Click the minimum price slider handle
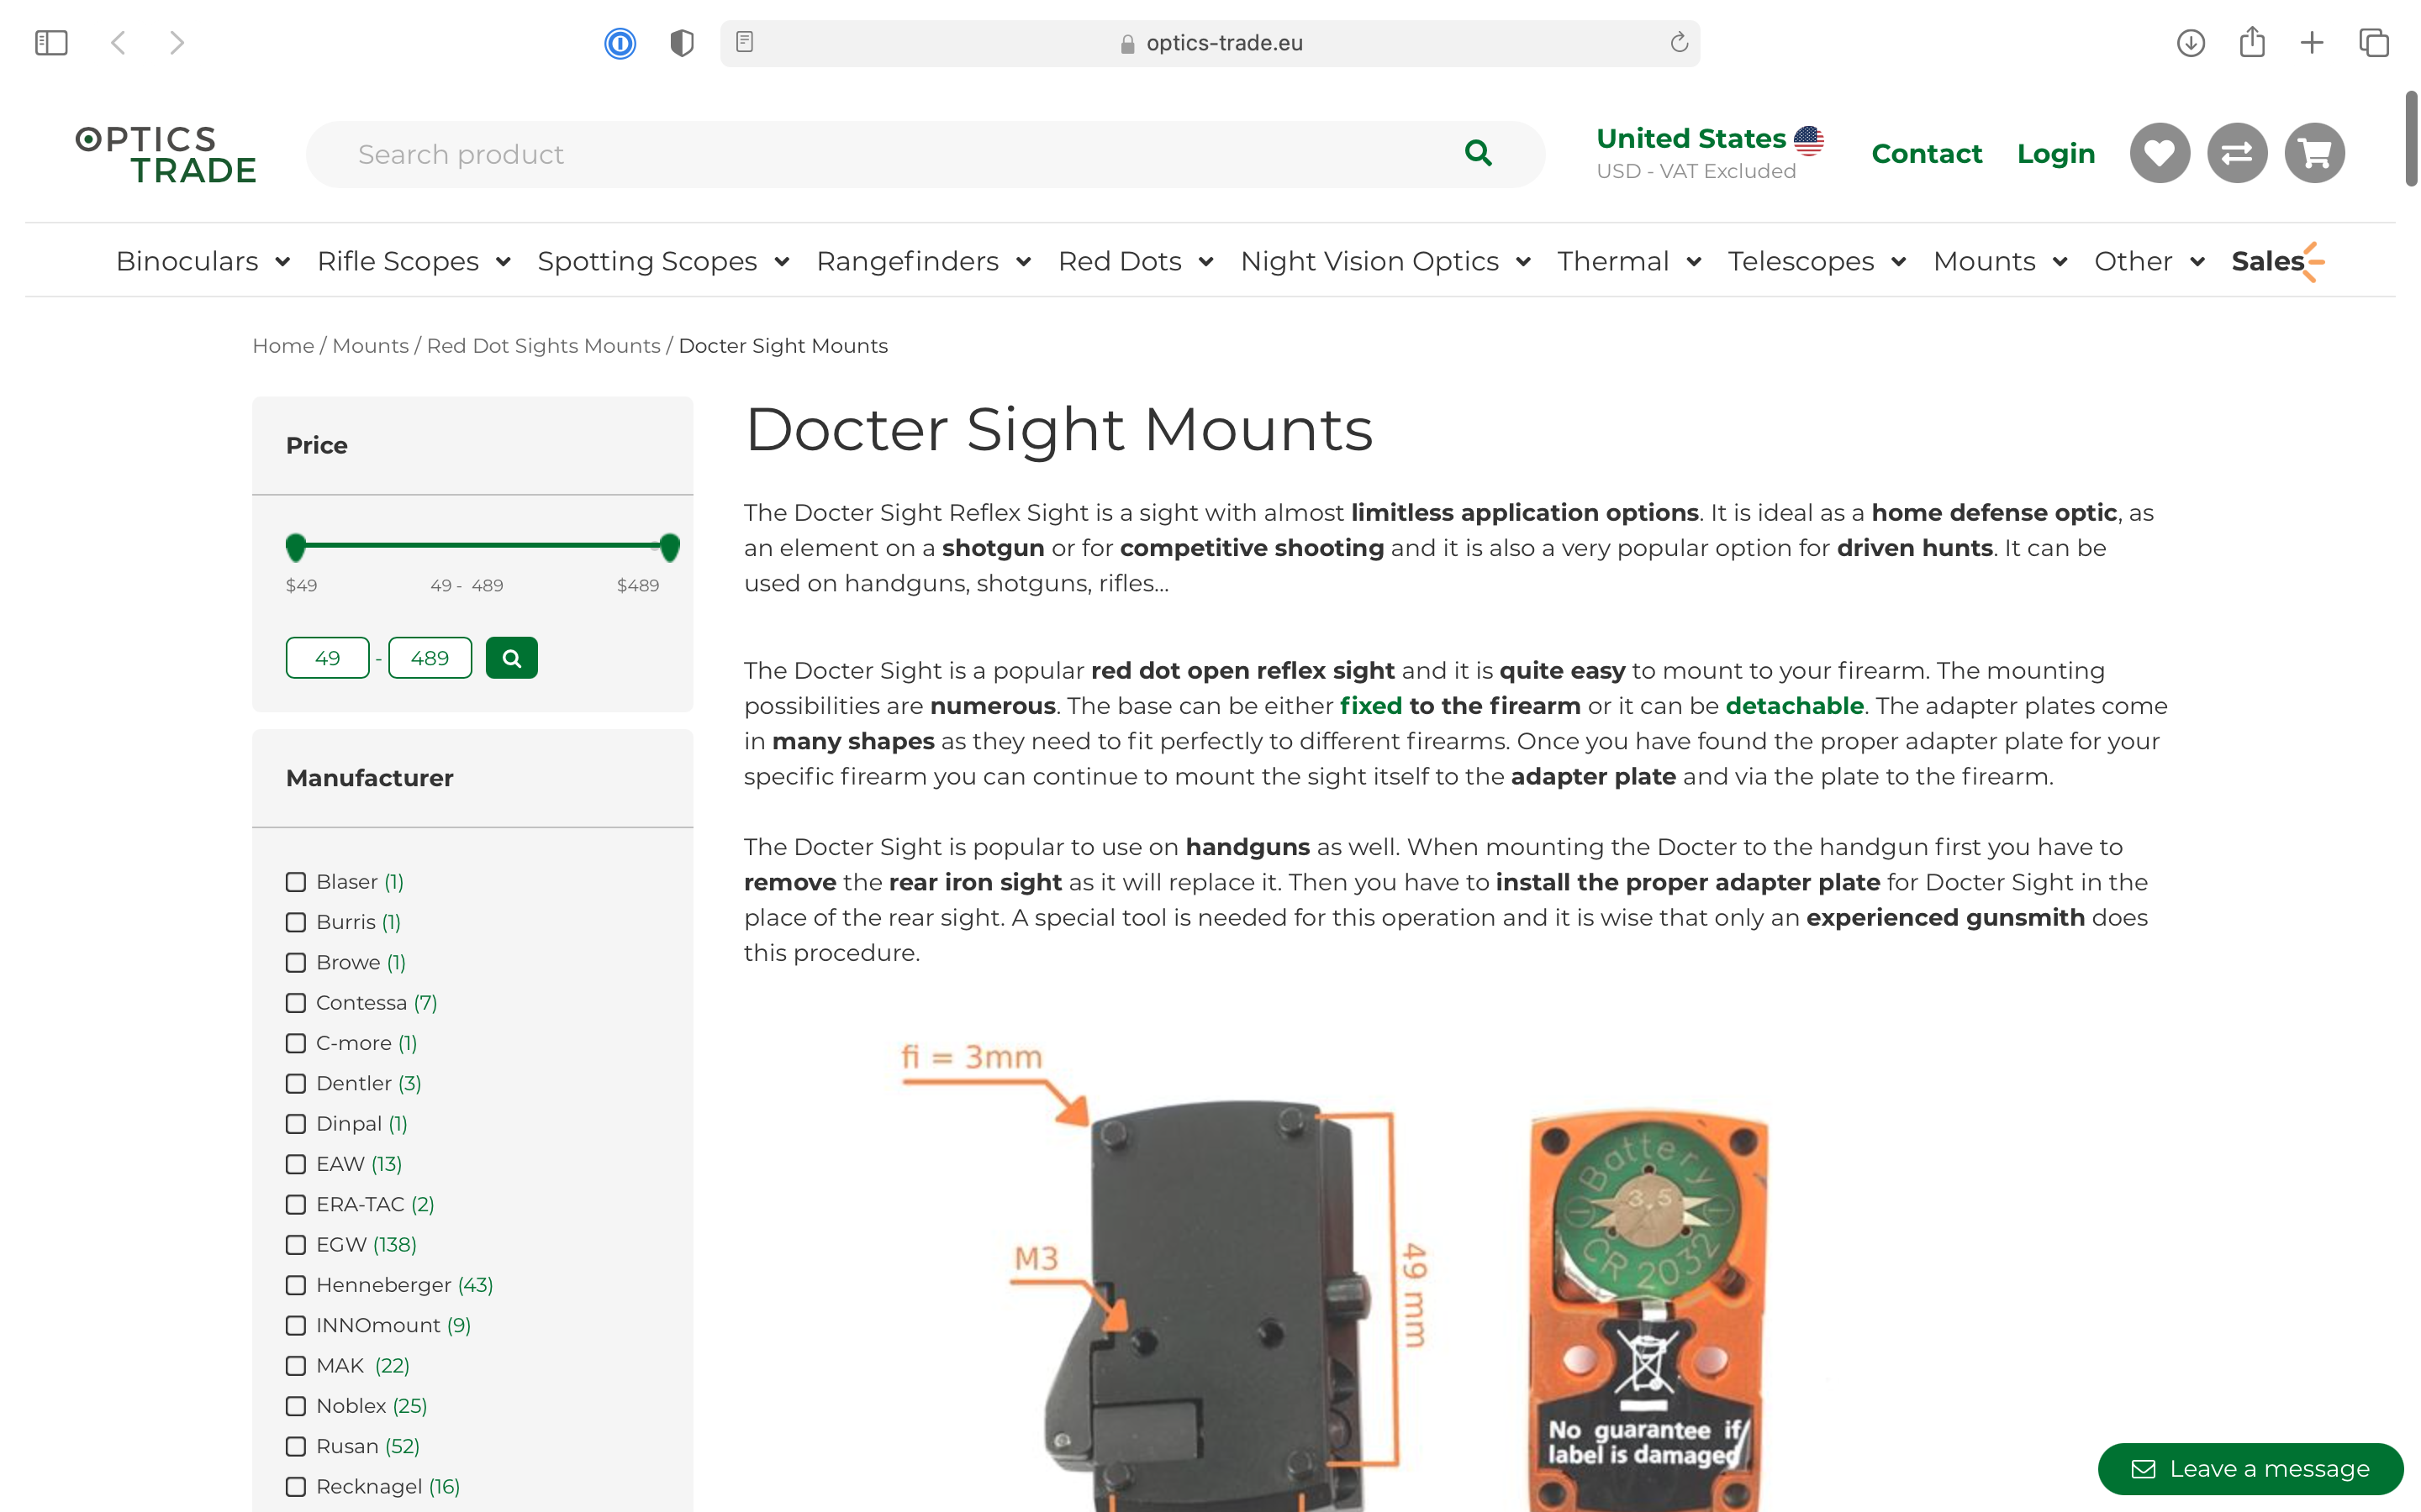The image size is (2421, 1512). 295,547
